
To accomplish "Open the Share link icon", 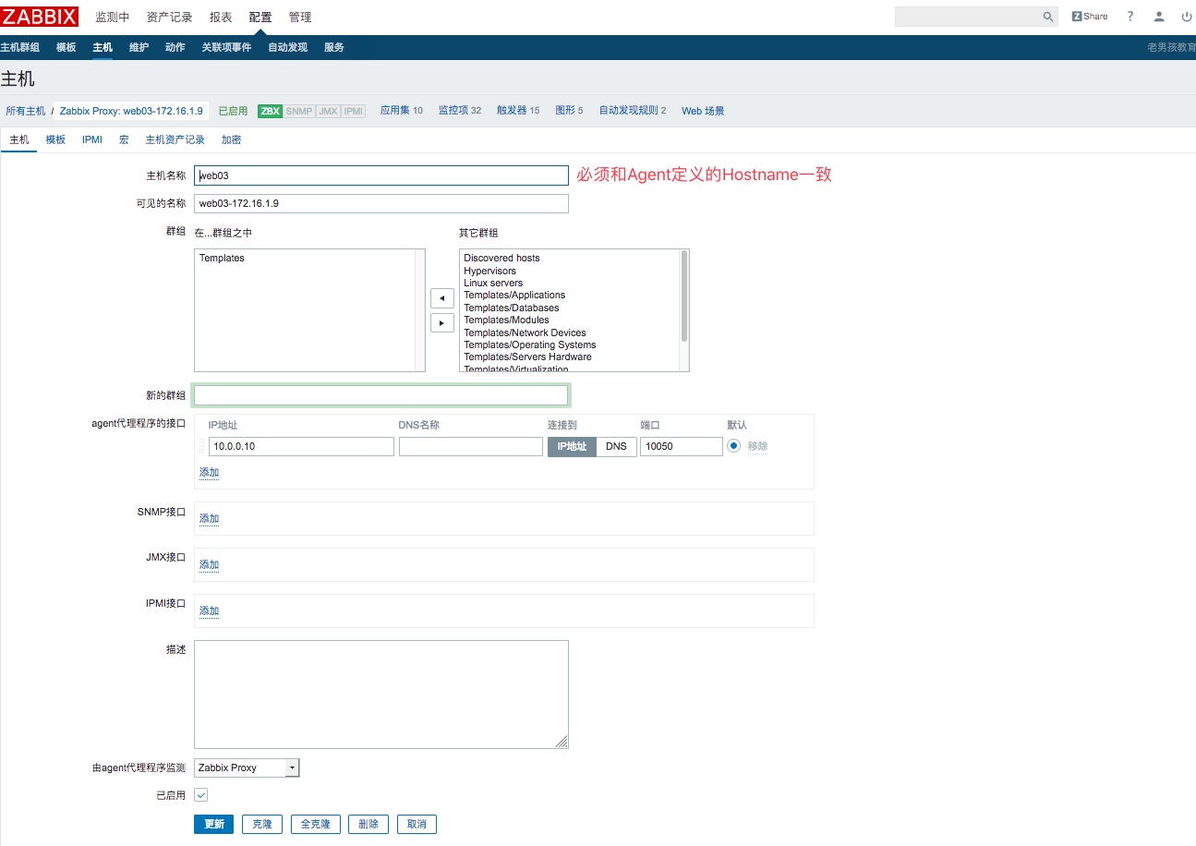I will 1090,17.
